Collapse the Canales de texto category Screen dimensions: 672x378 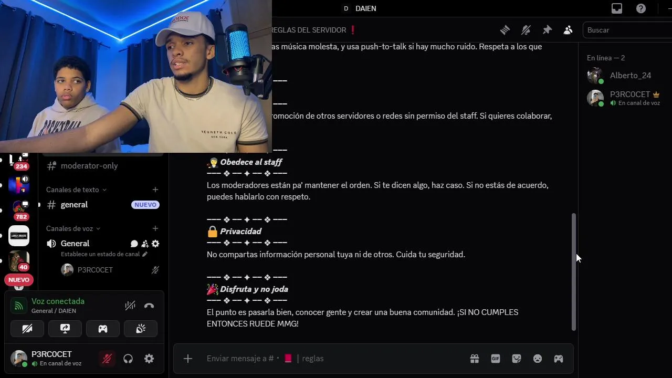pyautogui.click(x=76, y=190)
